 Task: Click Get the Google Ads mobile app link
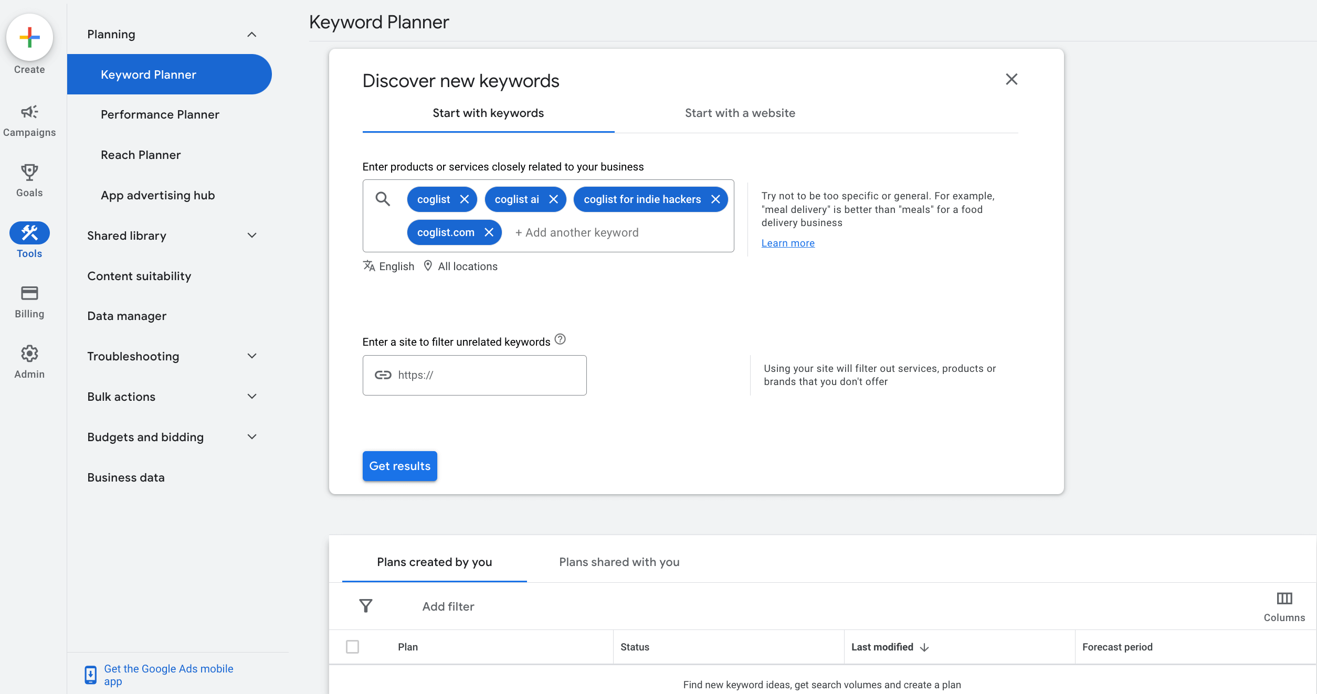pos(168,675)
